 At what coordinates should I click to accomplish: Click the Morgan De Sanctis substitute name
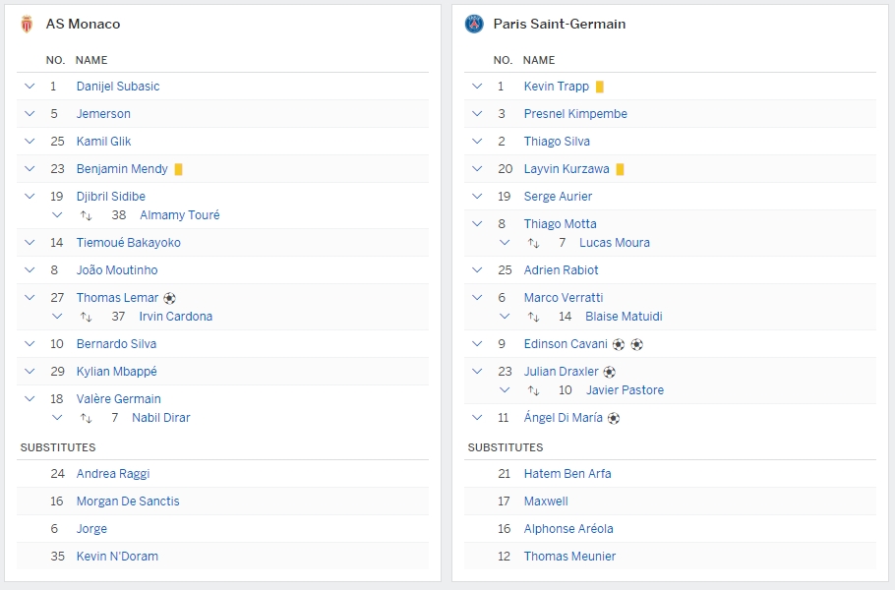[128, 501]
